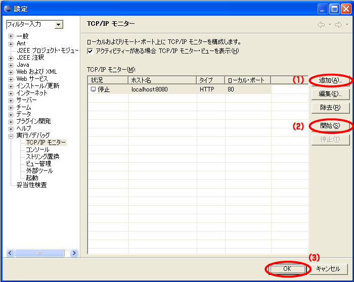The height and width of the screenshot is (282, 354).
Task: Expand the サーバー tree node
Action: point(11,101)
